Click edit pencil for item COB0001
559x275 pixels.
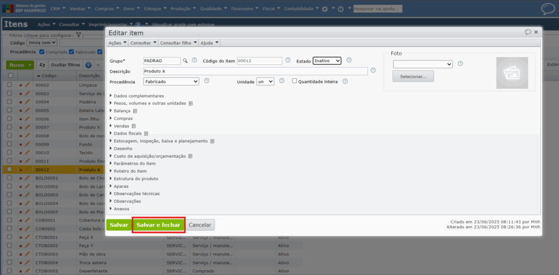27,220
